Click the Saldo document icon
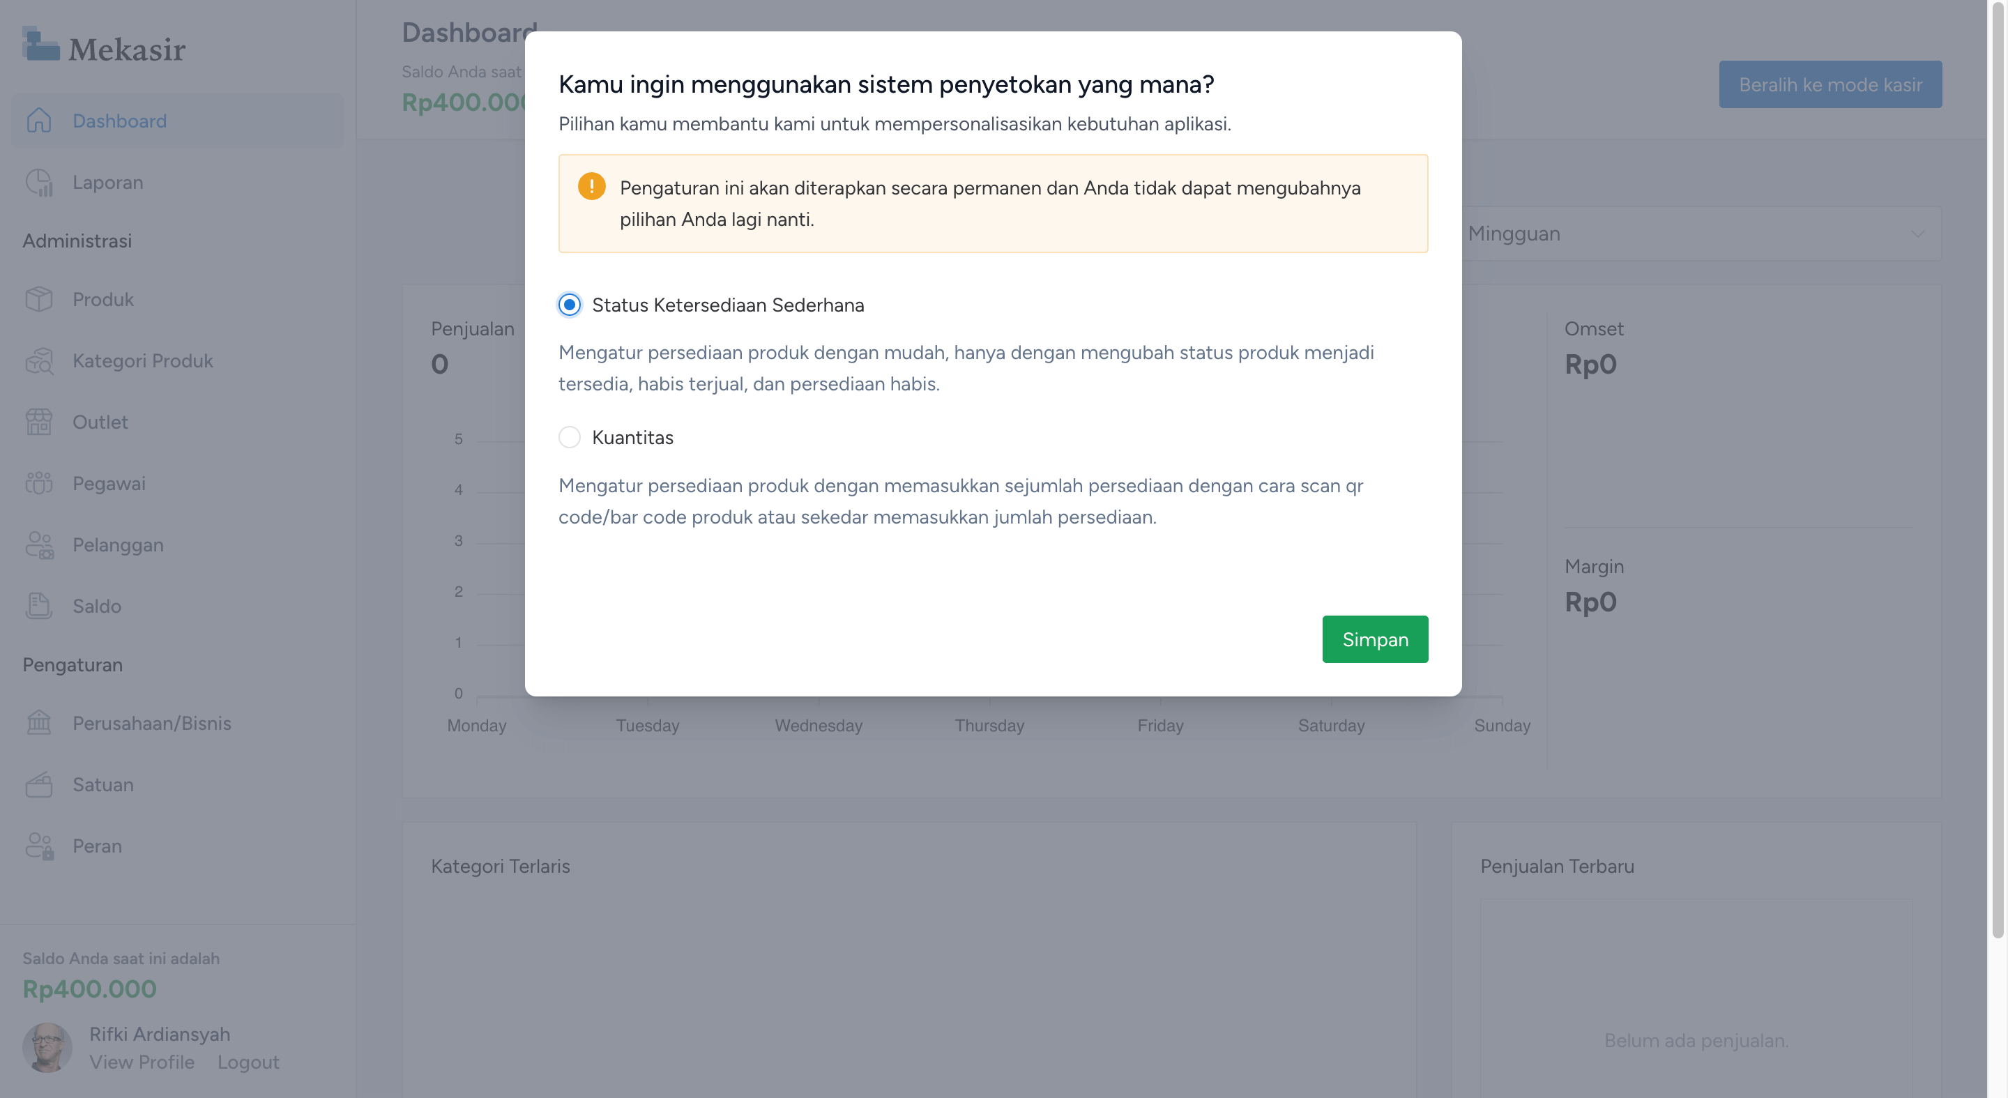This screenshot has height=1098, width=2008. 38,606
